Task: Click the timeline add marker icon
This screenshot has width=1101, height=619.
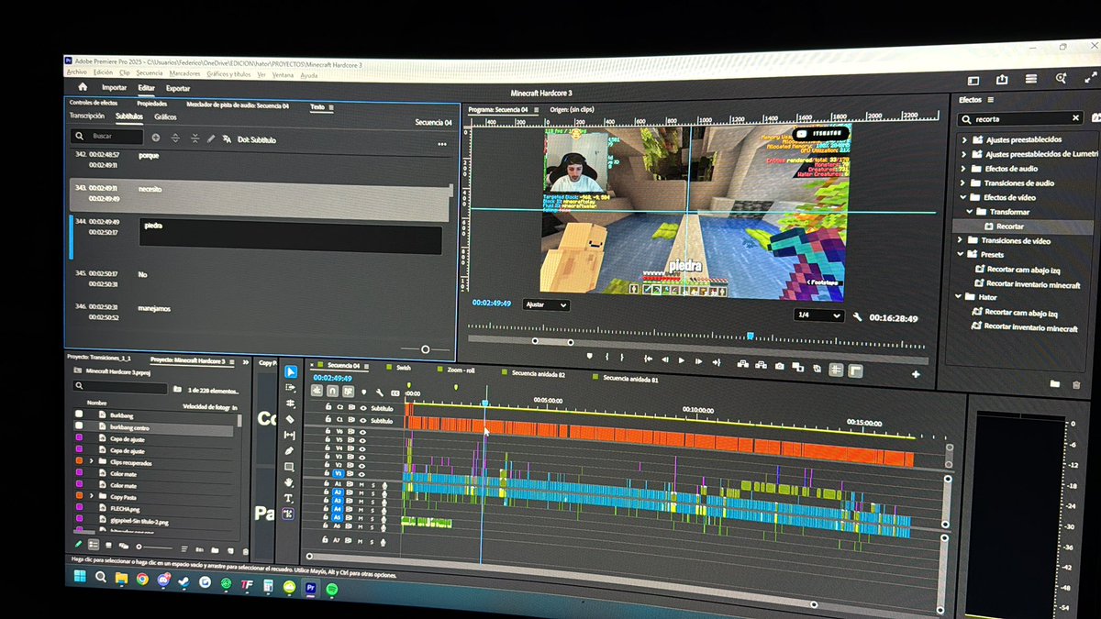Action: 364,392
